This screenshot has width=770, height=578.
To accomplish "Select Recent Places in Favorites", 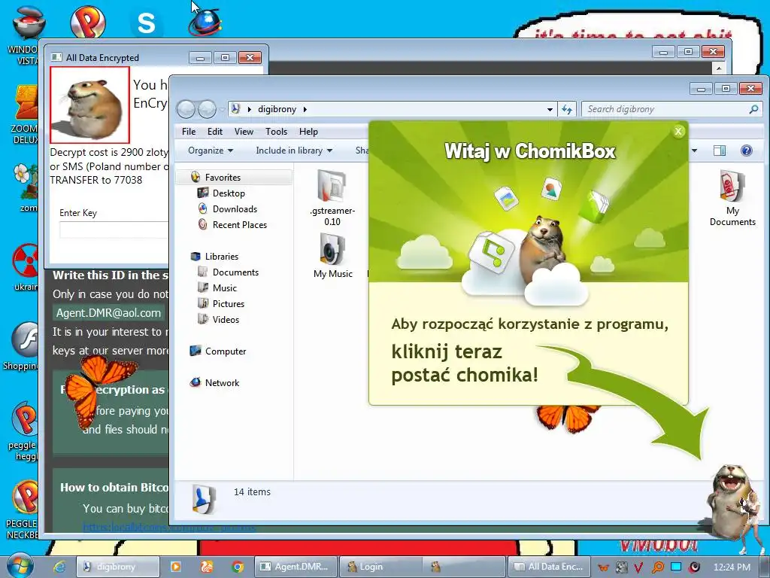I will [x=240, y=224].
